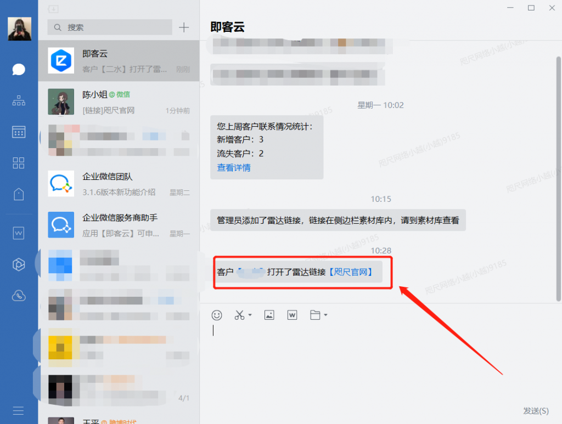
Task: Open the 企业微信服务商助手 conversation
Action: (x=119, y=225)
